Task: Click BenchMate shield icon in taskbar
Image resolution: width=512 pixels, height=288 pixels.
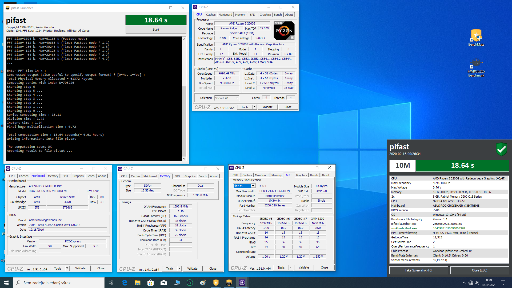Action: pos(216,283)
